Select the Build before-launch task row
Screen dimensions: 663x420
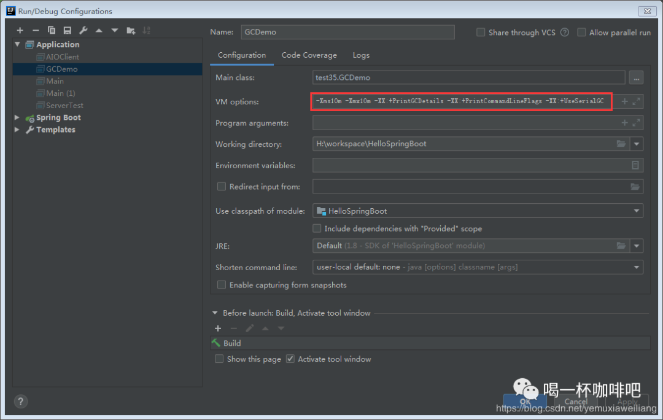coord(430,343)
